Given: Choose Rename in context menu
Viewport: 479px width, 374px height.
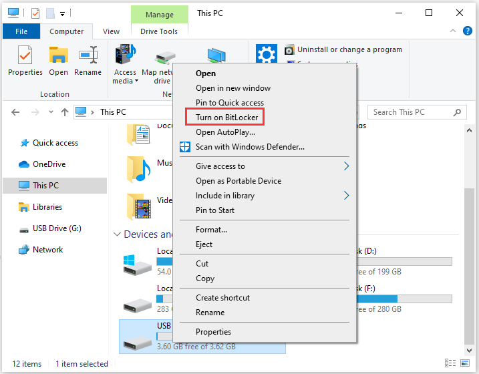Looking at the screenshot, I should (265, 313).
